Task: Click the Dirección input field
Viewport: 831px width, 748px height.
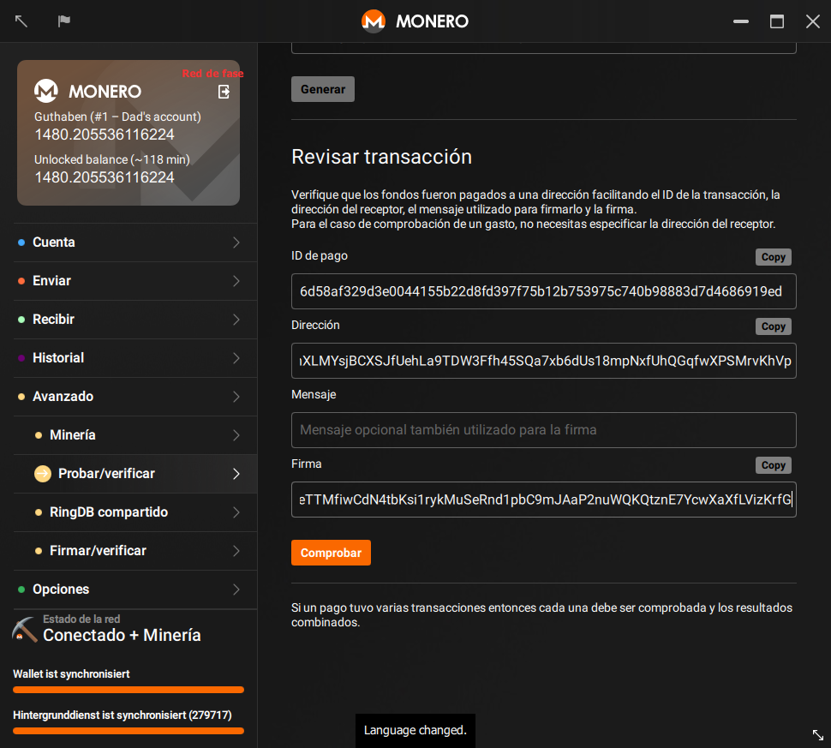Action: [x=544, y=361]
